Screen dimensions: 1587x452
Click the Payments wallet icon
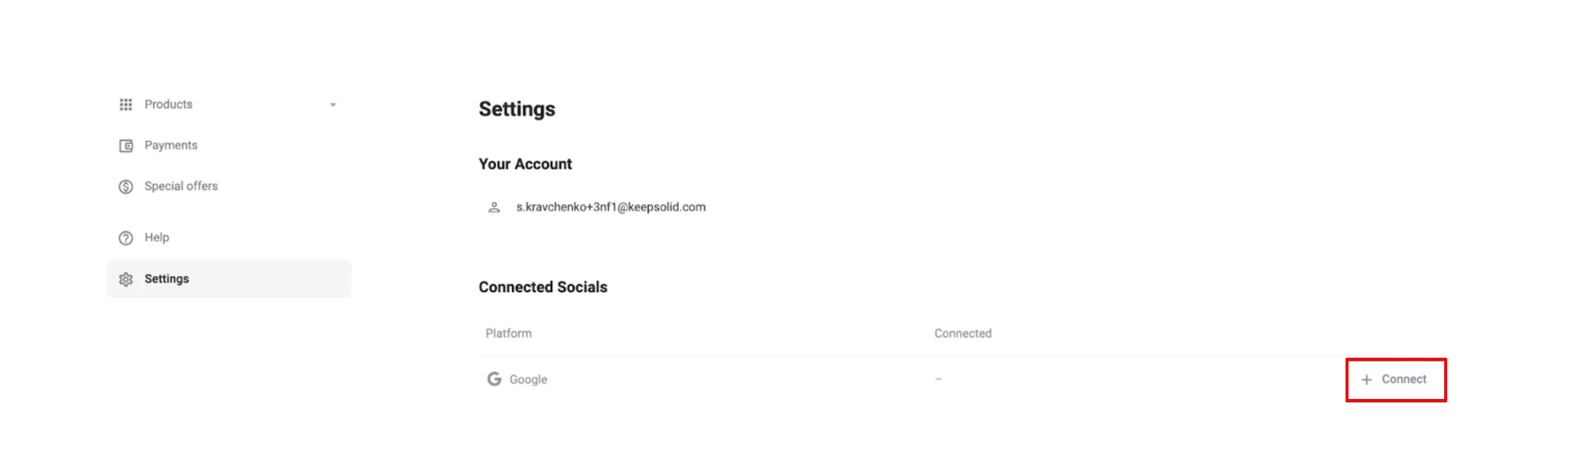(x=126, y=146)
